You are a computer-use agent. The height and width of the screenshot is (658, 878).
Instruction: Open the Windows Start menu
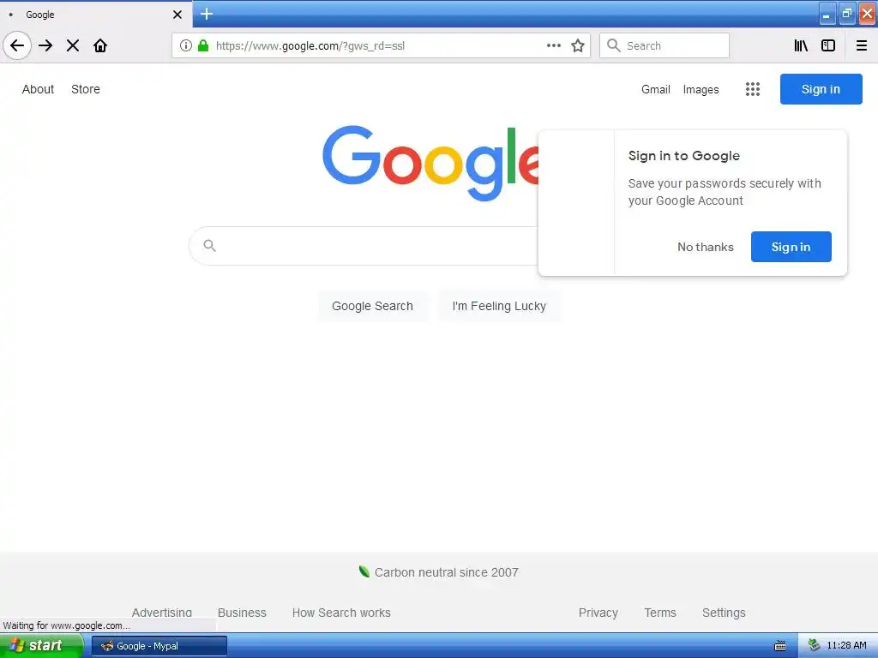(41, 645)
